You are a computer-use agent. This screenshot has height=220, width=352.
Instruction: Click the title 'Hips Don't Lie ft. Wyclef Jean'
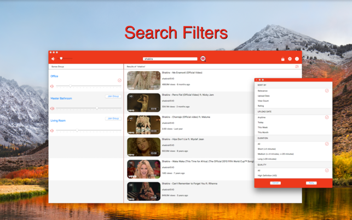click(x=183, y=140)
